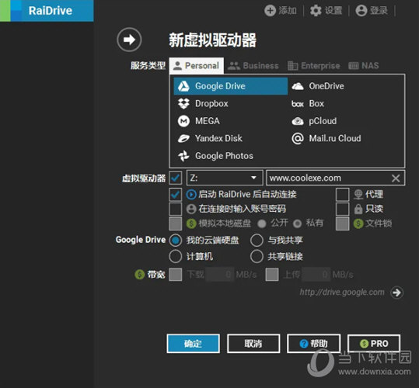Click the 模拟本地磁盘 dollar icon
The width and height of the screenshot is (419, 388).
pos(191,223)
